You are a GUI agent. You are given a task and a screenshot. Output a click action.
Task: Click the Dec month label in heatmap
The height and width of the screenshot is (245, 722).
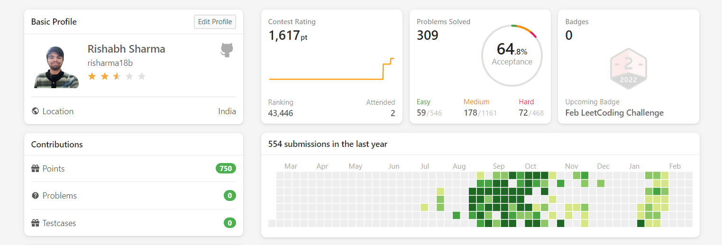click(x=603, y=166)
